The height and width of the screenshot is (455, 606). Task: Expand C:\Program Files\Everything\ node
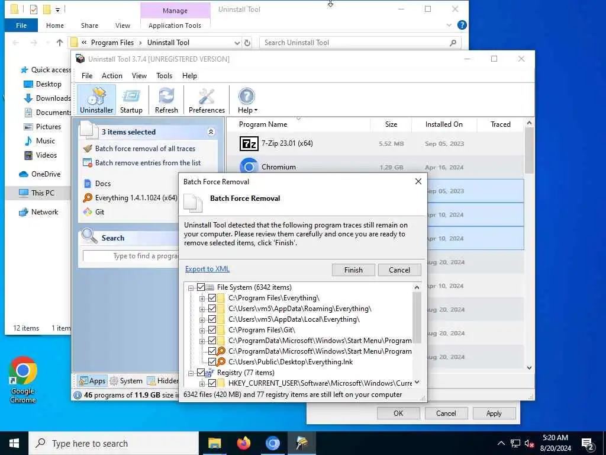(202, 299)
